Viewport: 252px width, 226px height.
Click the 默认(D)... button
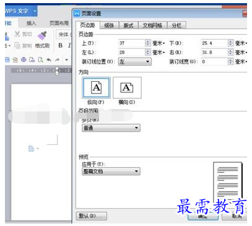coord(92,216)
